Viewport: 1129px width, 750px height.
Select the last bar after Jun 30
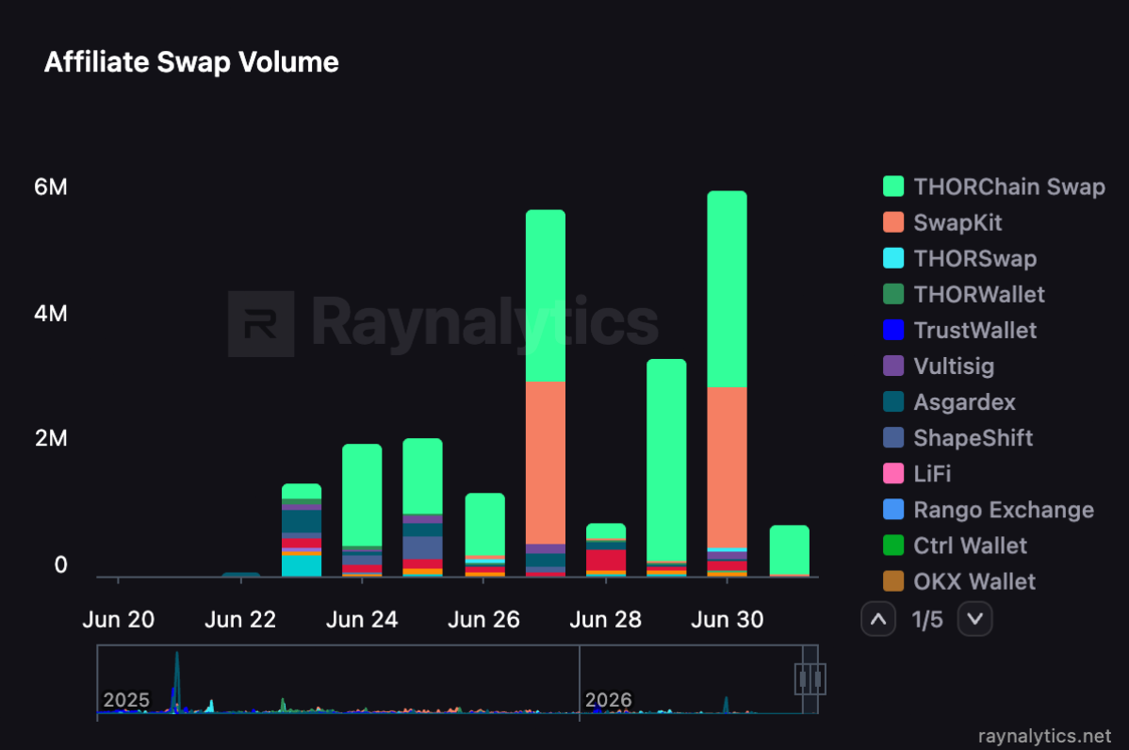790,550
